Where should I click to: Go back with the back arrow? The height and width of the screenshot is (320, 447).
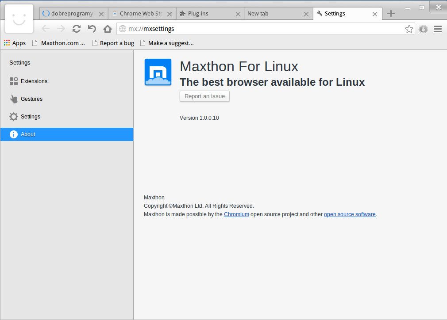46,29
